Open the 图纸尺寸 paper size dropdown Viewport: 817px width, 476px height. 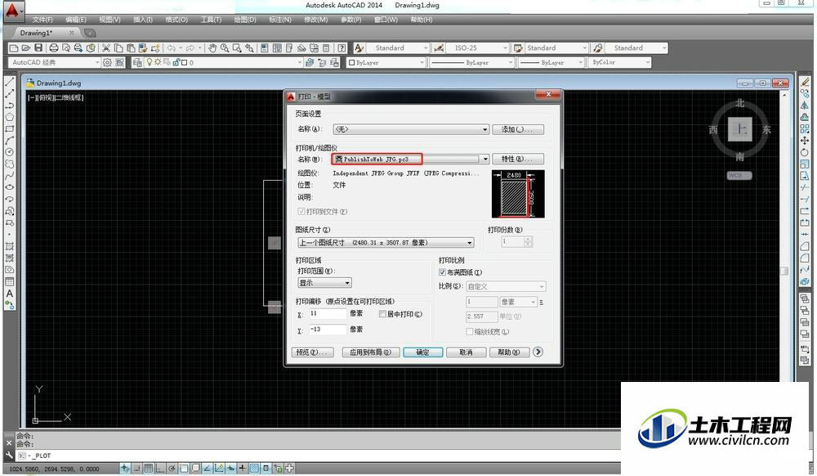[386, 242]
